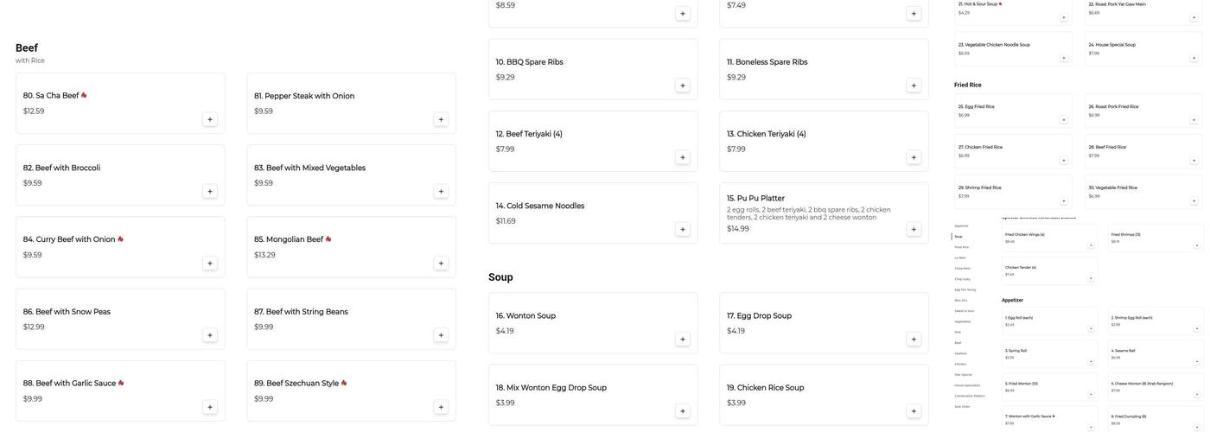Image resolution: width=1210 pixels, height=432 pixels.
Task: Add 87. Beef with String Beans
Action: 441,335
